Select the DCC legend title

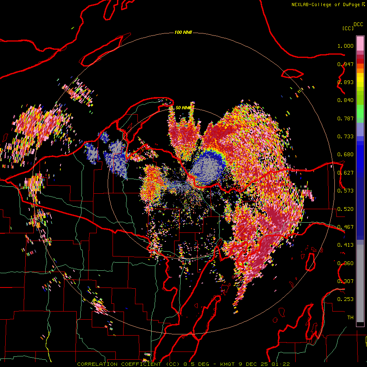(x=358, y=24)
